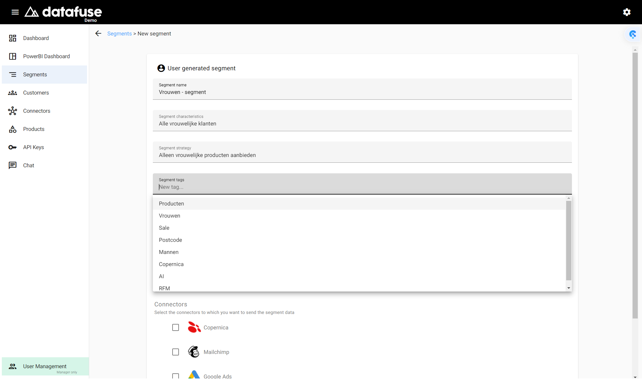Go to Customers in the sidebar
Viewport: 642px width, 380px height.
(x=44, y=93)
